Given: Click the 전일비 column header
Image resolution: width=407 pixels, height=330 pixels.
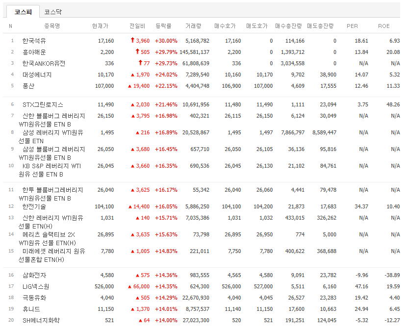Looking at the screenshot, I should click(x=137, y=26).
